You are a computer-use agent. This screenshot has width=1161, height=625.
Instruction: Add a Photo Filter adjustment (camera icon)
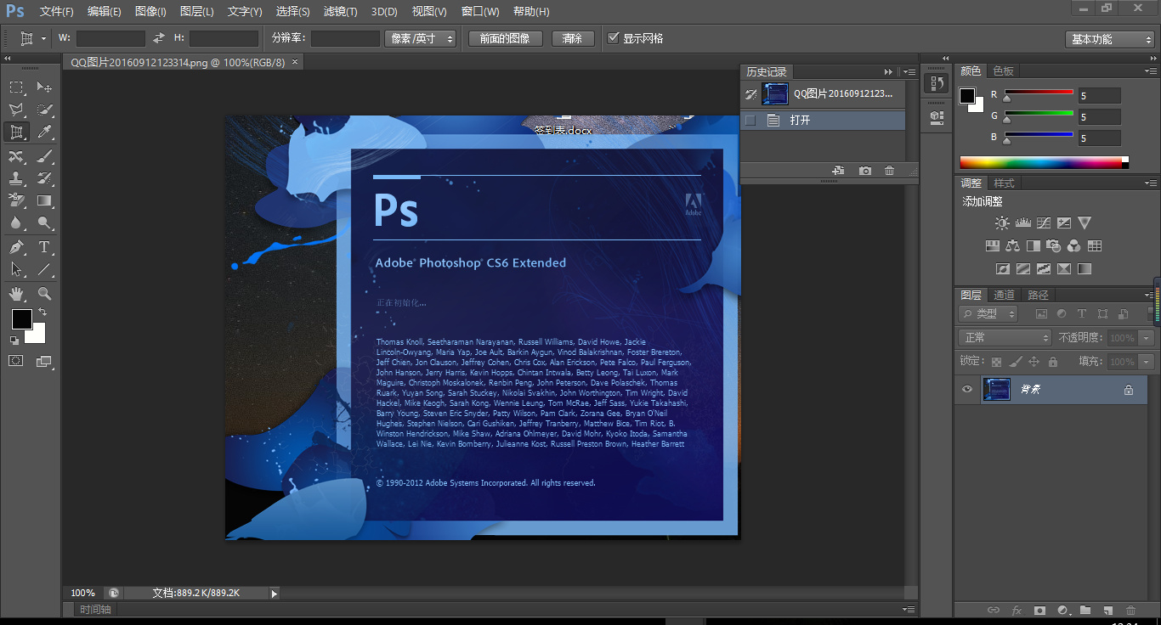(1053, 245)
